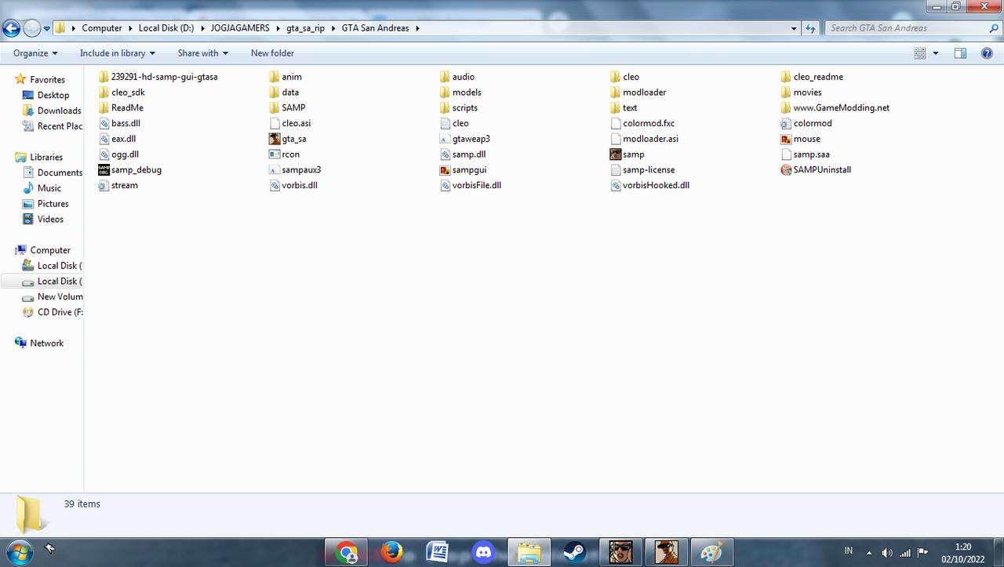Select the sampaux3 font file
Screen dimensions: 1004x567
pyautogui.click(x=295, y=169)
